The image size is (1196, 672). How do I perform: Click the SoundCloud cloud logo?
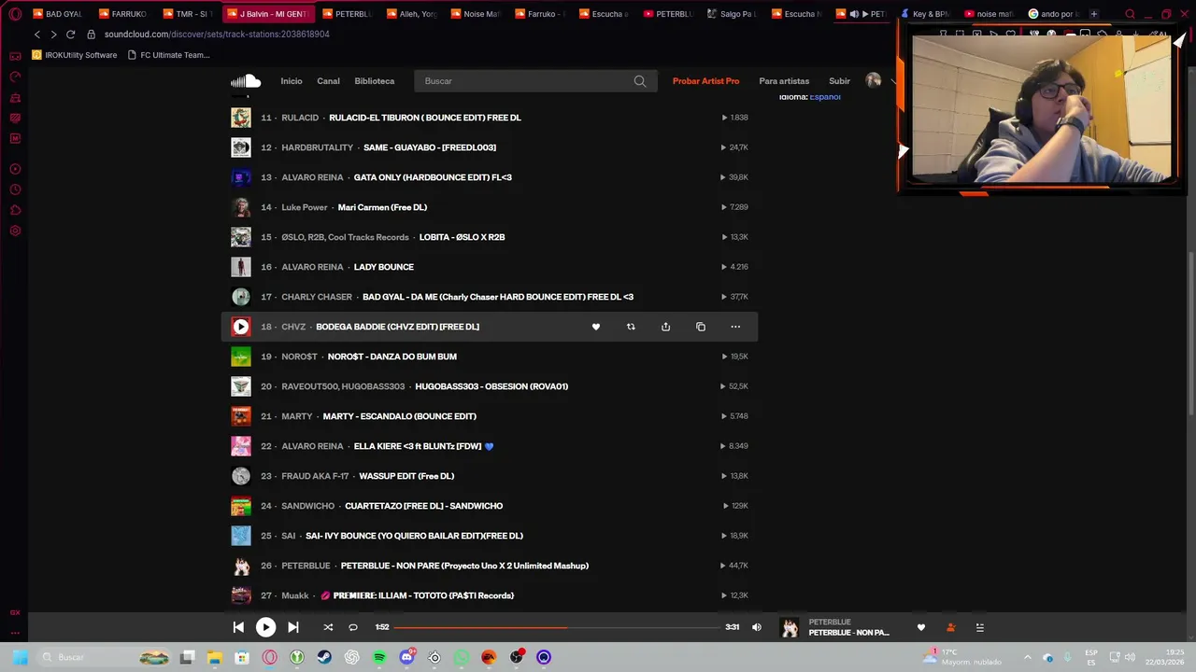tap(246, 81)
